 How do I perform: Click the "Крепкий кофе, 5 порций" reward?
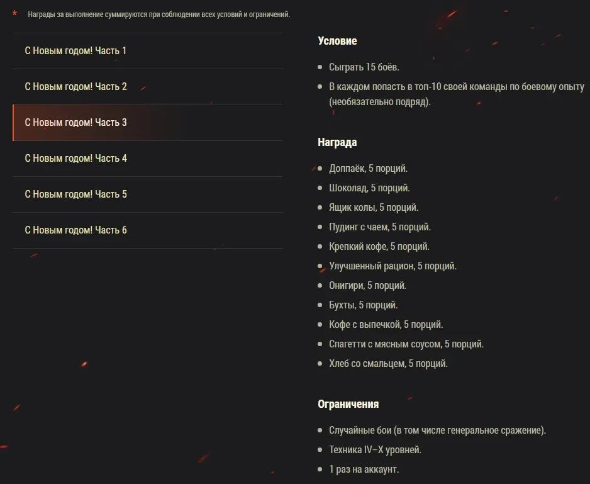[379, 247]
